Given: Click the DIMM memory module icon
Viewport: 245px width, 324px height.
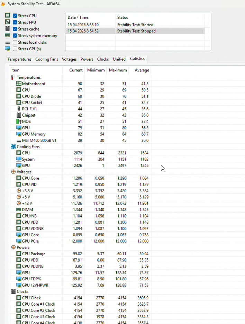Looking at the screenshot, I should (19, 210).
